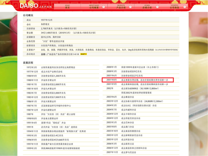The image size is (208, 156).
Task: Select the 成立科威特分店 entry
Action: (129, 110)
